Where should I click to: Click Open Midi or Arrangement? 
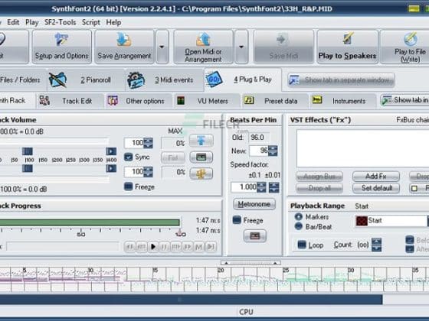(203, 47)
